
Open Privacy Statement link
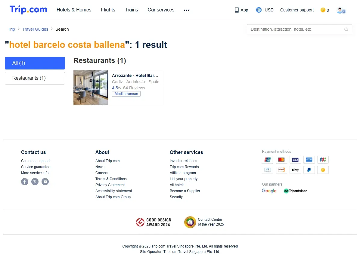[110, 185]
